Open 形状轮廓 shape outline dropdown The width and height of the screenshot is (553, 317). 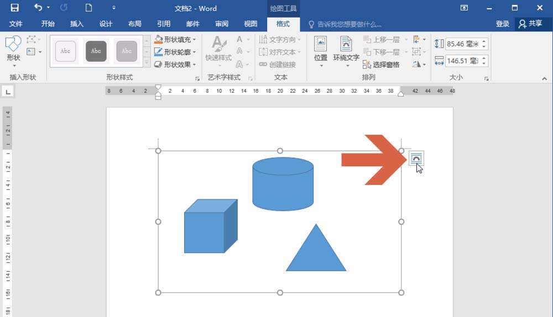[x=175, y=52]
